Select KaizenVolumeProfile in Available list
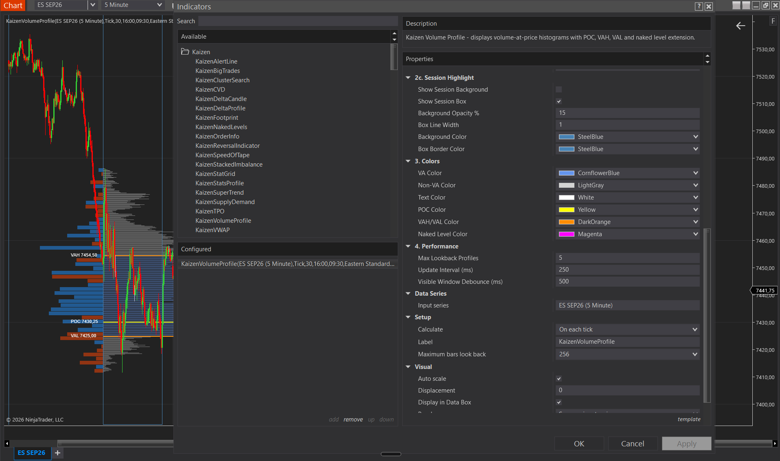The image size is (780, 461). click(x=223, y=221)
